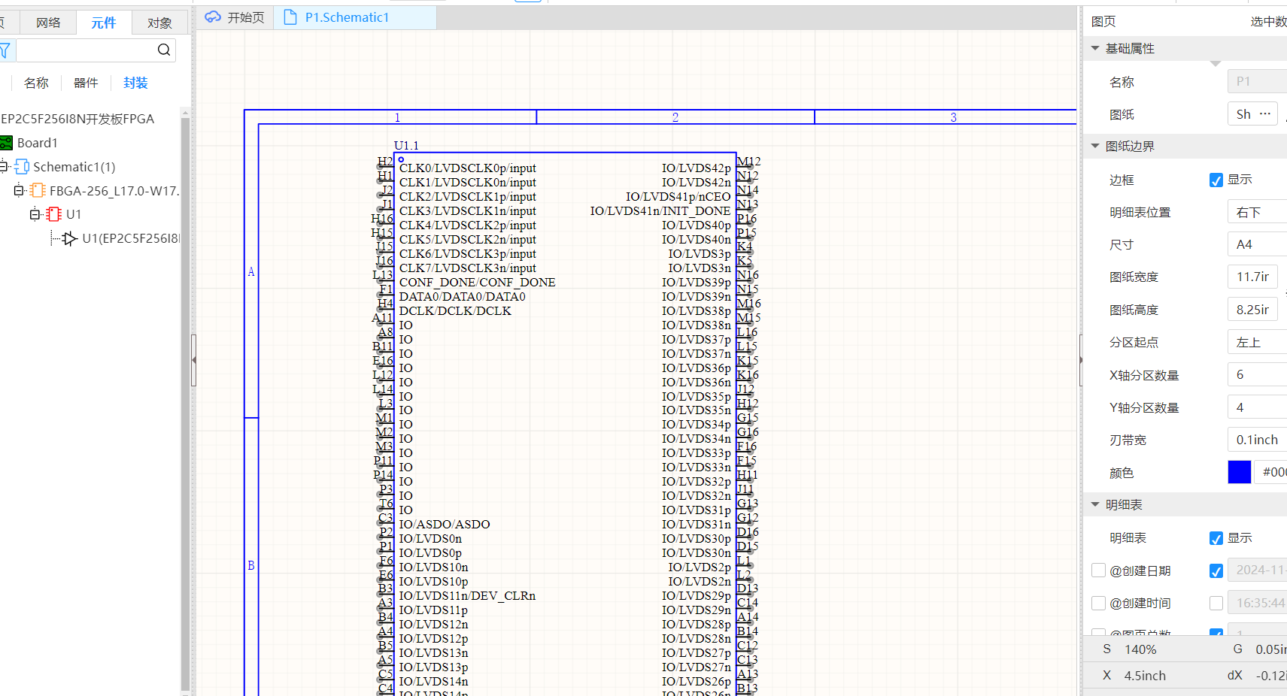Click the Schematic1 sheet icon in tree
Image resolution: width=1287 pixels, height=696 pixels.
[x=22, y=167]
